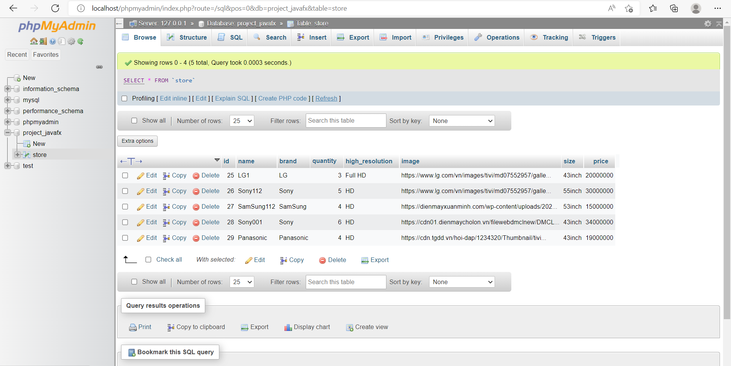Click the Recent button in the sidebar
Viewport: 731px width, 366px height.
pos(17,54)
